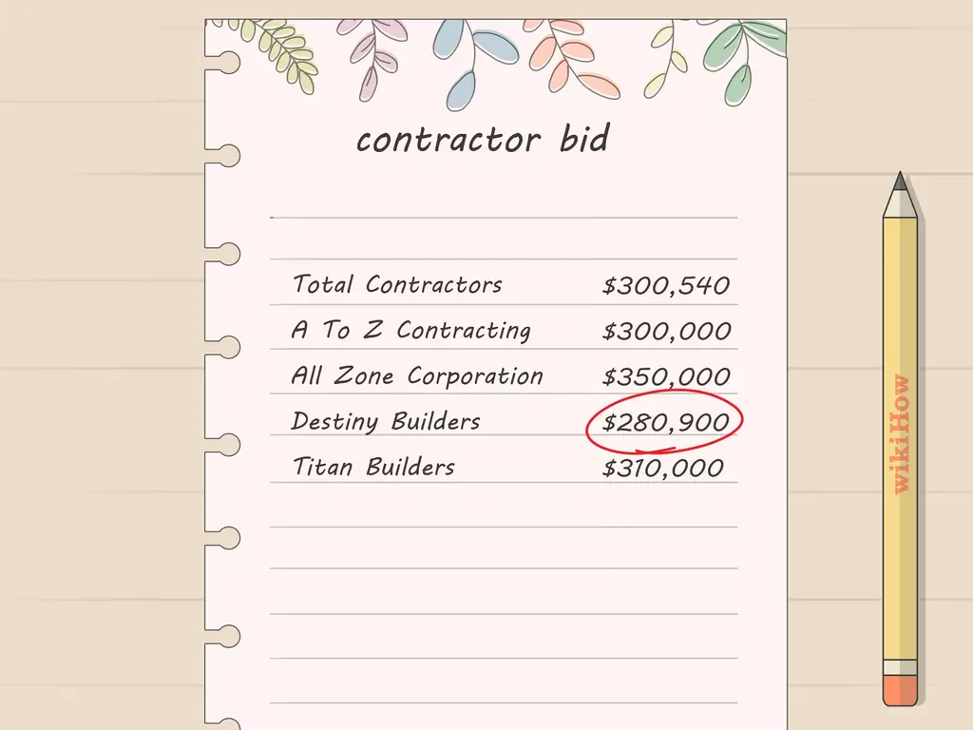Click the $350,000 bid amount
Screen dimensions: 973x730
tap(666, 376)
